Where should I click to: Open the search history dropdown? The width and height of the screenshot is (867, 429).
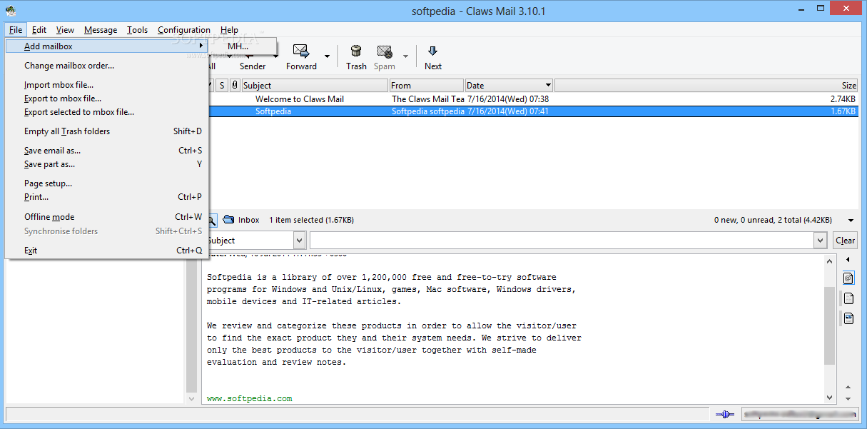click(821, 241)
